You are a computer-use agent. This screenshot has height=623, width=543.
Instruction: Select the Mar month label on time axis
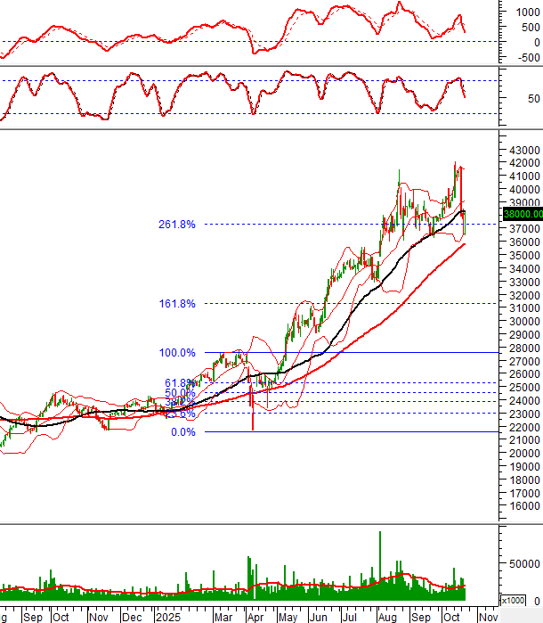point(221,616)
